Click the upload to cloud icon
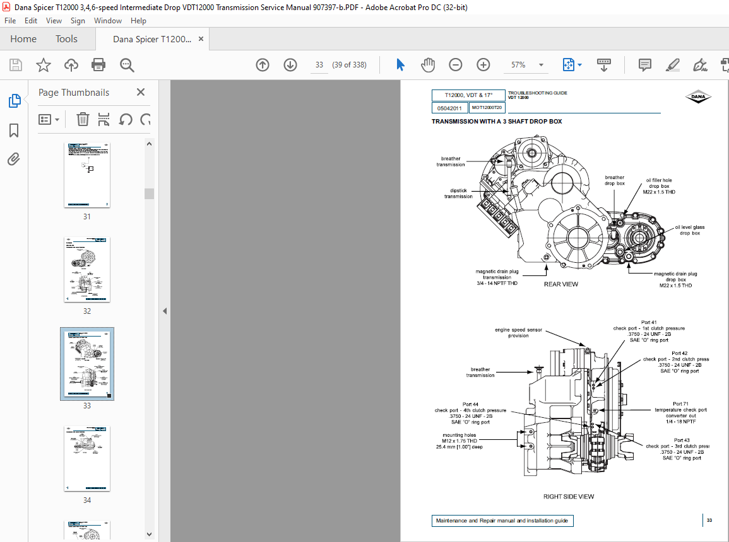 [71, 65]
